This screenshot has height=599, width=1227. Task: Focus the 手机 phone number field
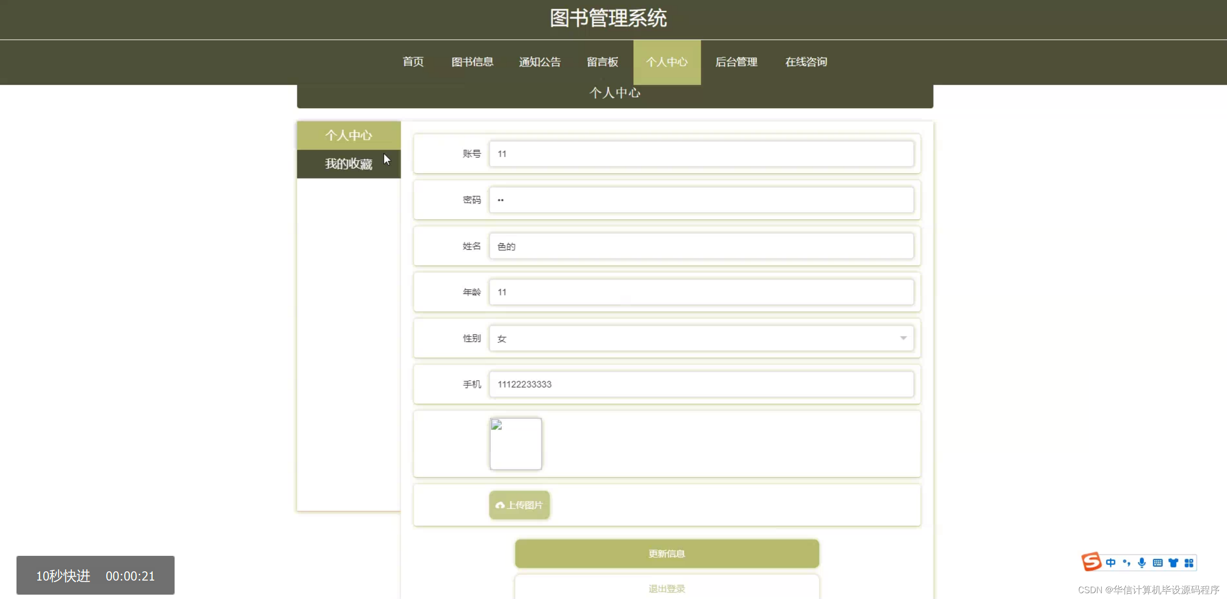701,384
